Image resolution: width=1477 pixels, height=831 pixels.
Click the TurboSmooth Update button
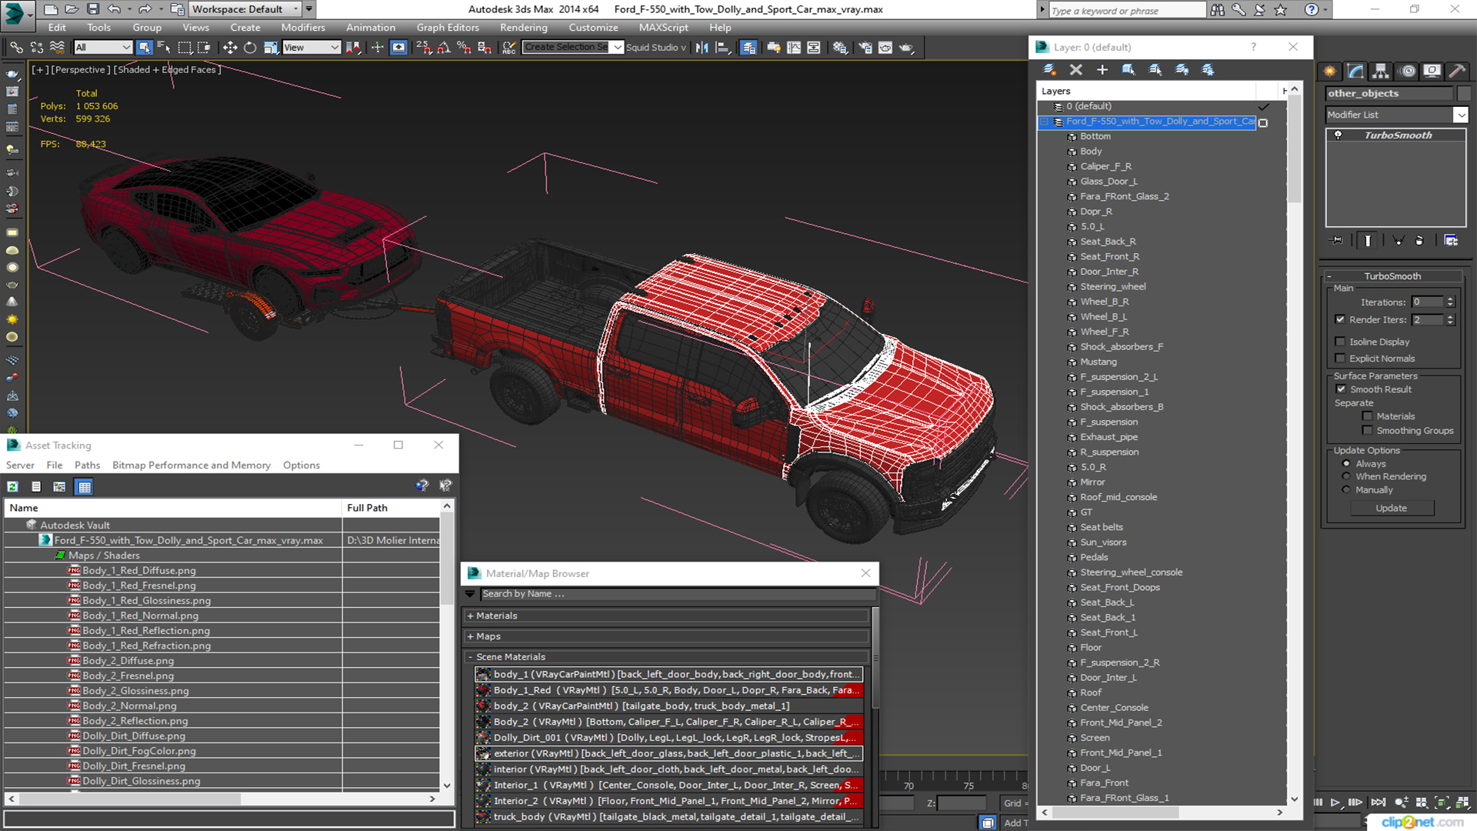(1391, 509)
